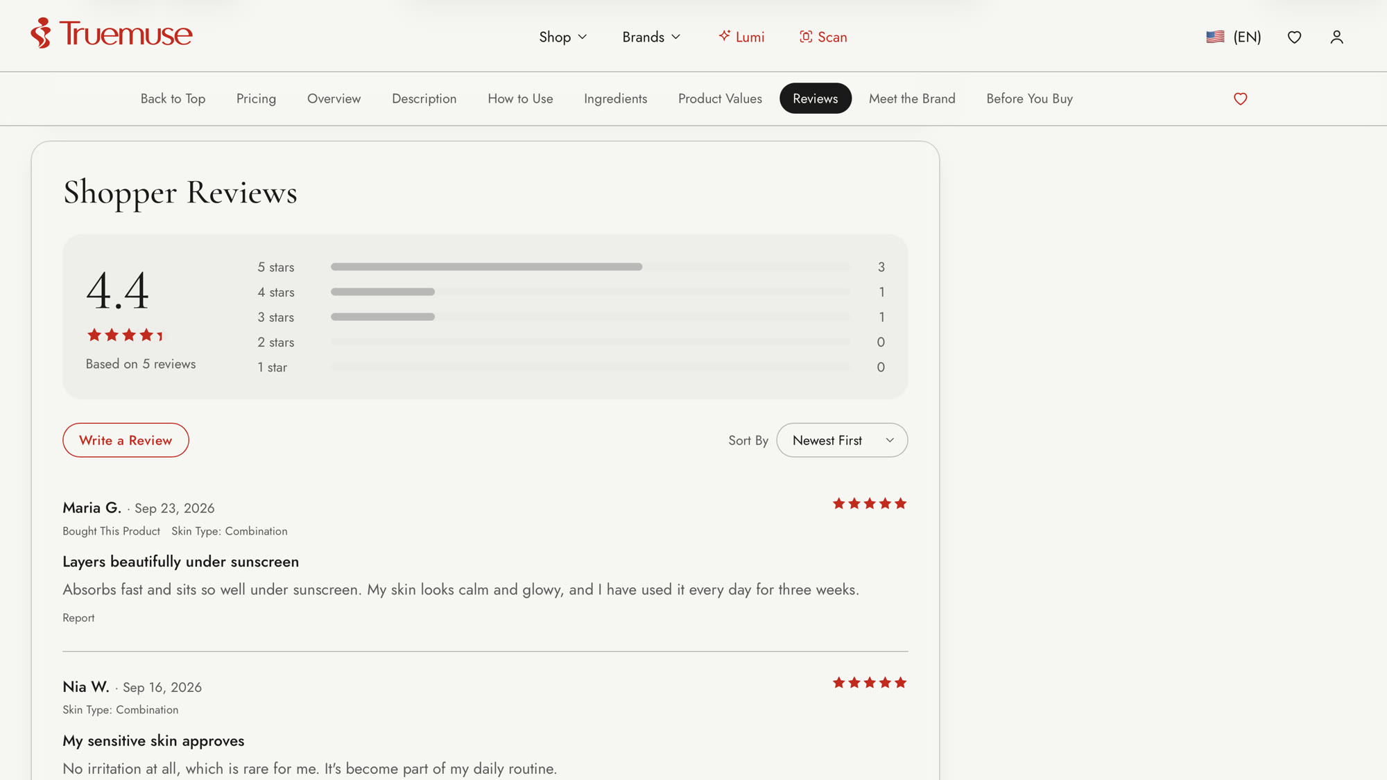Toggle favorite heart in product nav bar

[1240, 98]
